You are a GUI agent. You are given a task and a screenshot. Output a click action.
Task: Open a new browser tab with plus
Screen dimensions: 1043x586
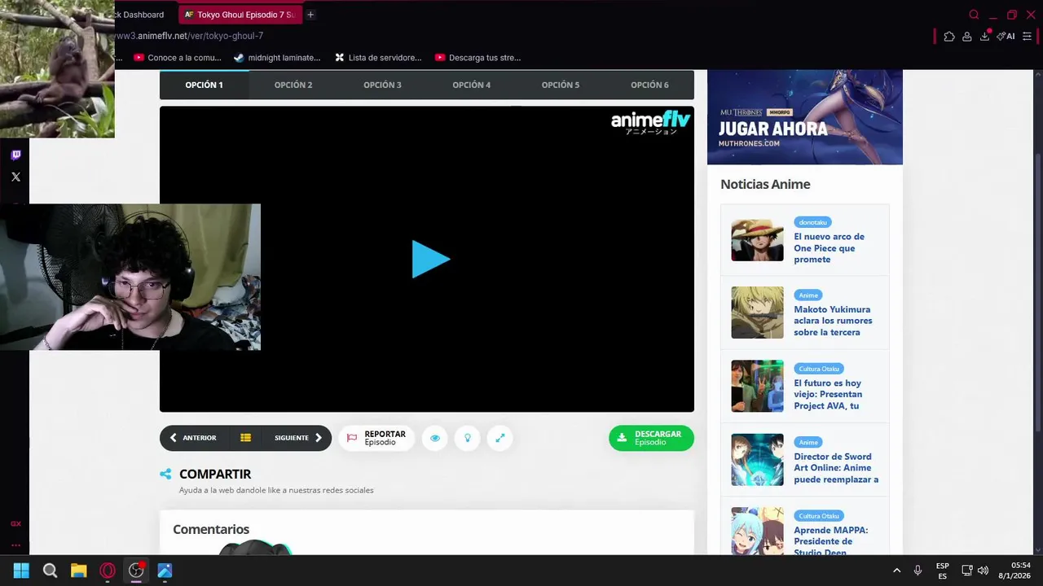coord(310,15)
